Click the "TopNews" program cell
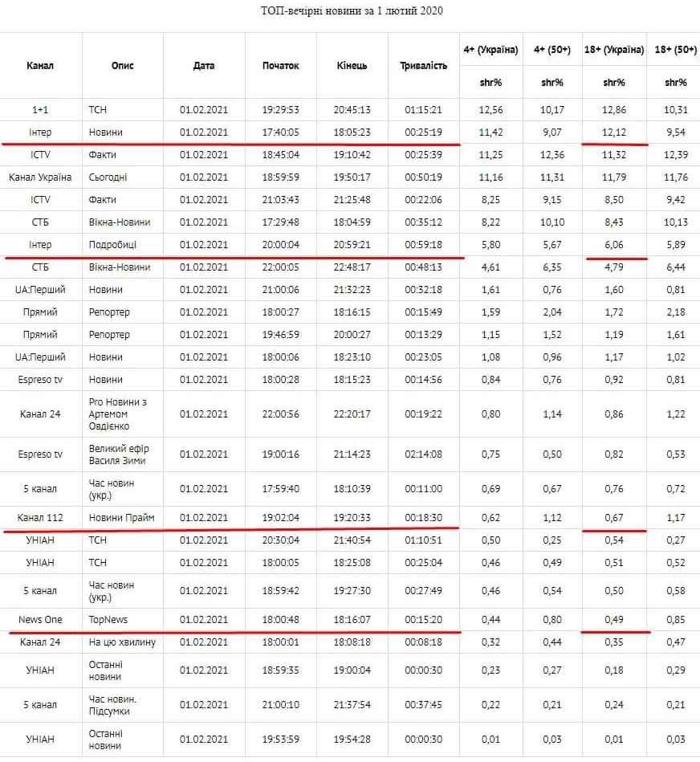700x762 pixels. [x=108, y=620]
